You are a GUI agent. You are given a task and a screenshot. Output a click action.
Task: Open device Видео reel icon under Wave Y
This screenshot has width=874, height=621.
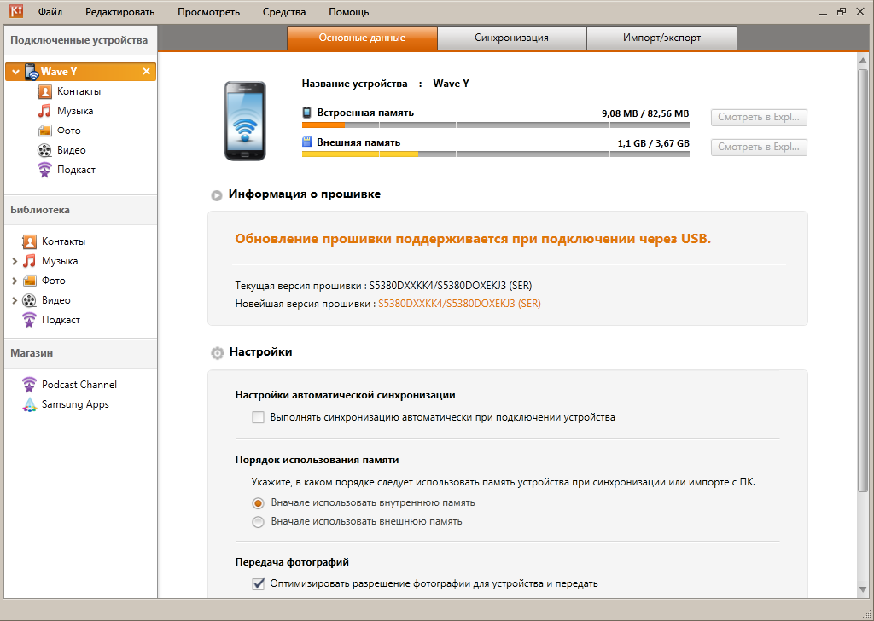point(44,150)
